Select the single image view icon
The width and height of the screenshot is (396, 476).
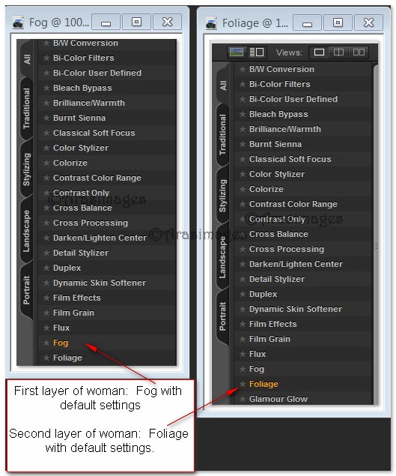tap(319, 52)
